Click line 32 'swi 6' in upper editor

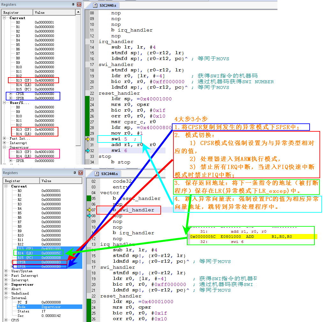119,150
